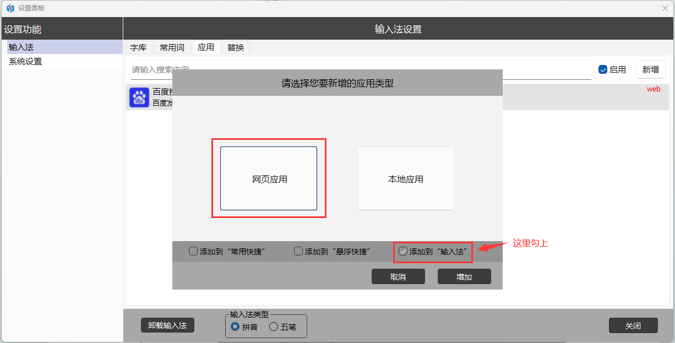Choose the 拼音 radio button
The width and height of the screenshot is (675, 343).
click(x=235, y=326)
